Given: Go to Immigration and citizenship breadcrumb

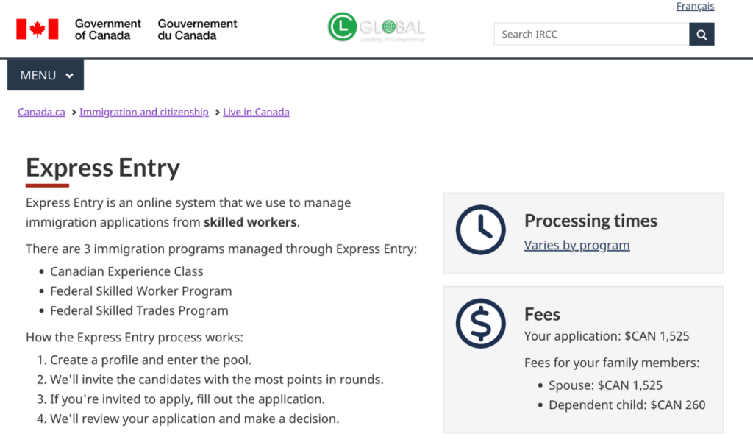Looking at the screenshot, I should coord(144,113).
